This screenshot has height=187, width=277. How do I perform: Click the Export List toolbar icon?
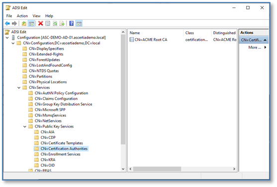[62, 23]
